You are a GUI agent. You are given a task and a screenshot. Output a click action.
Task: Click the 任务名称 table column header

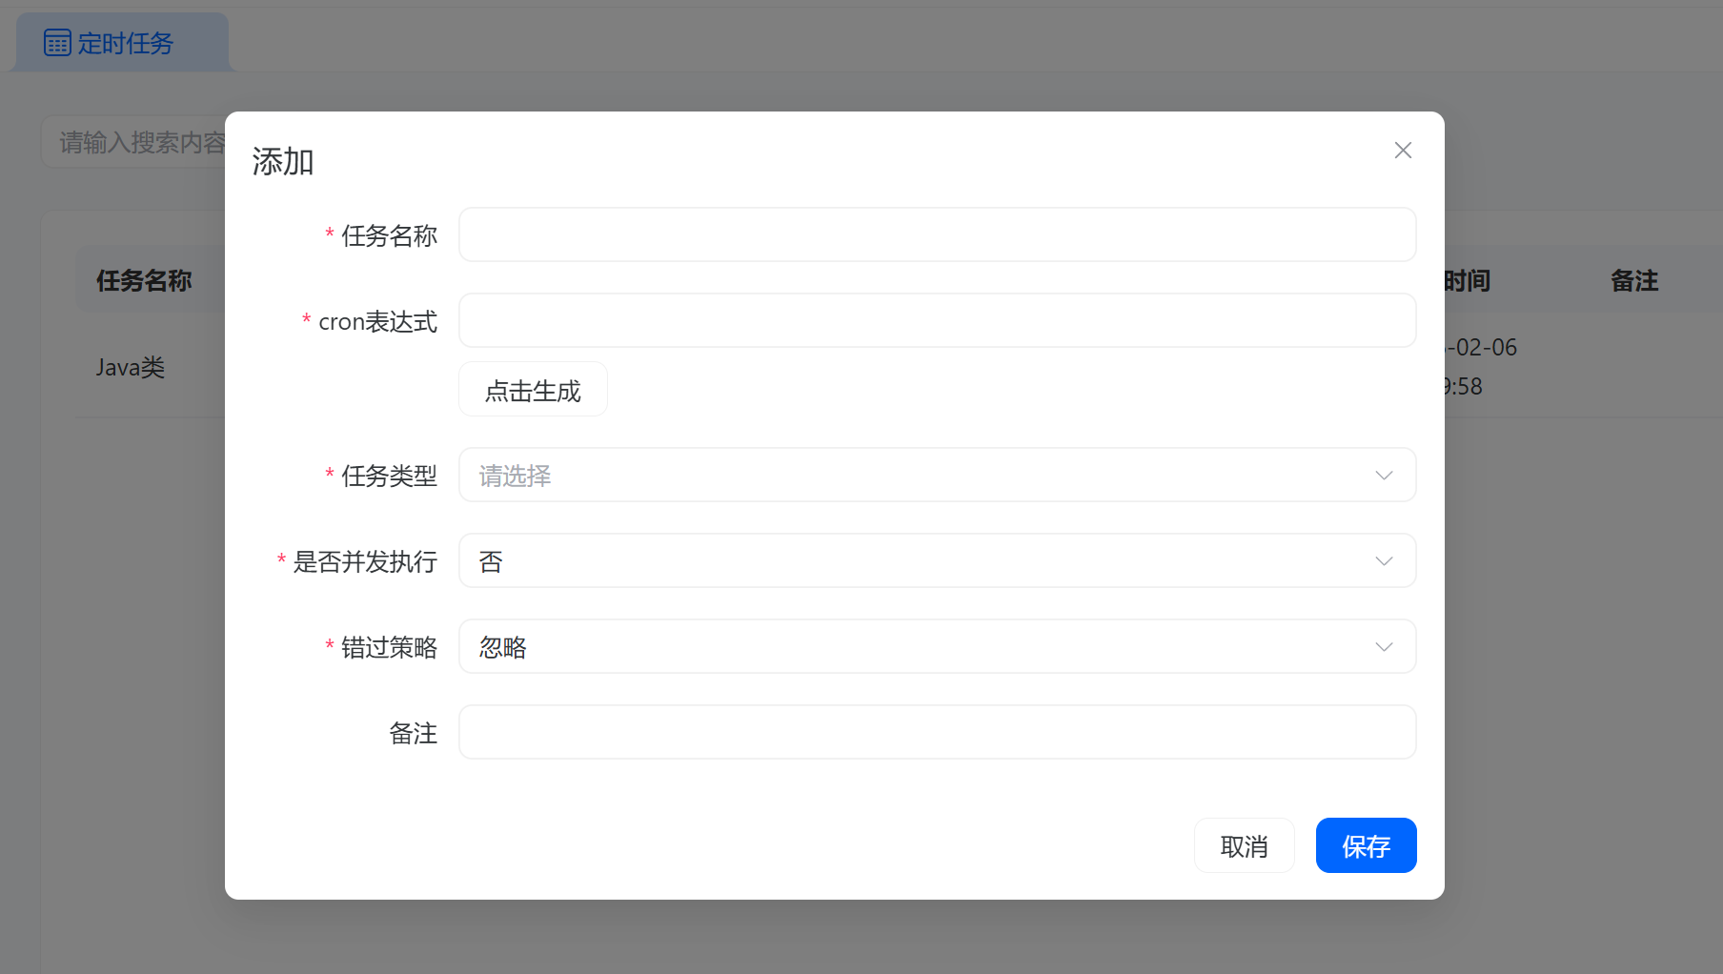click(144, 281)
